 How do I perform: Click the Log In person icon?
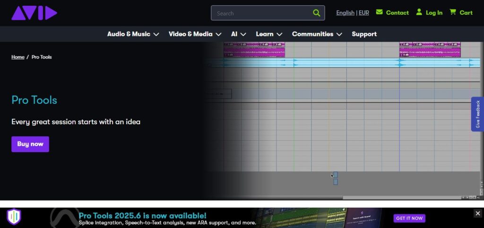[x=419, y=12]
